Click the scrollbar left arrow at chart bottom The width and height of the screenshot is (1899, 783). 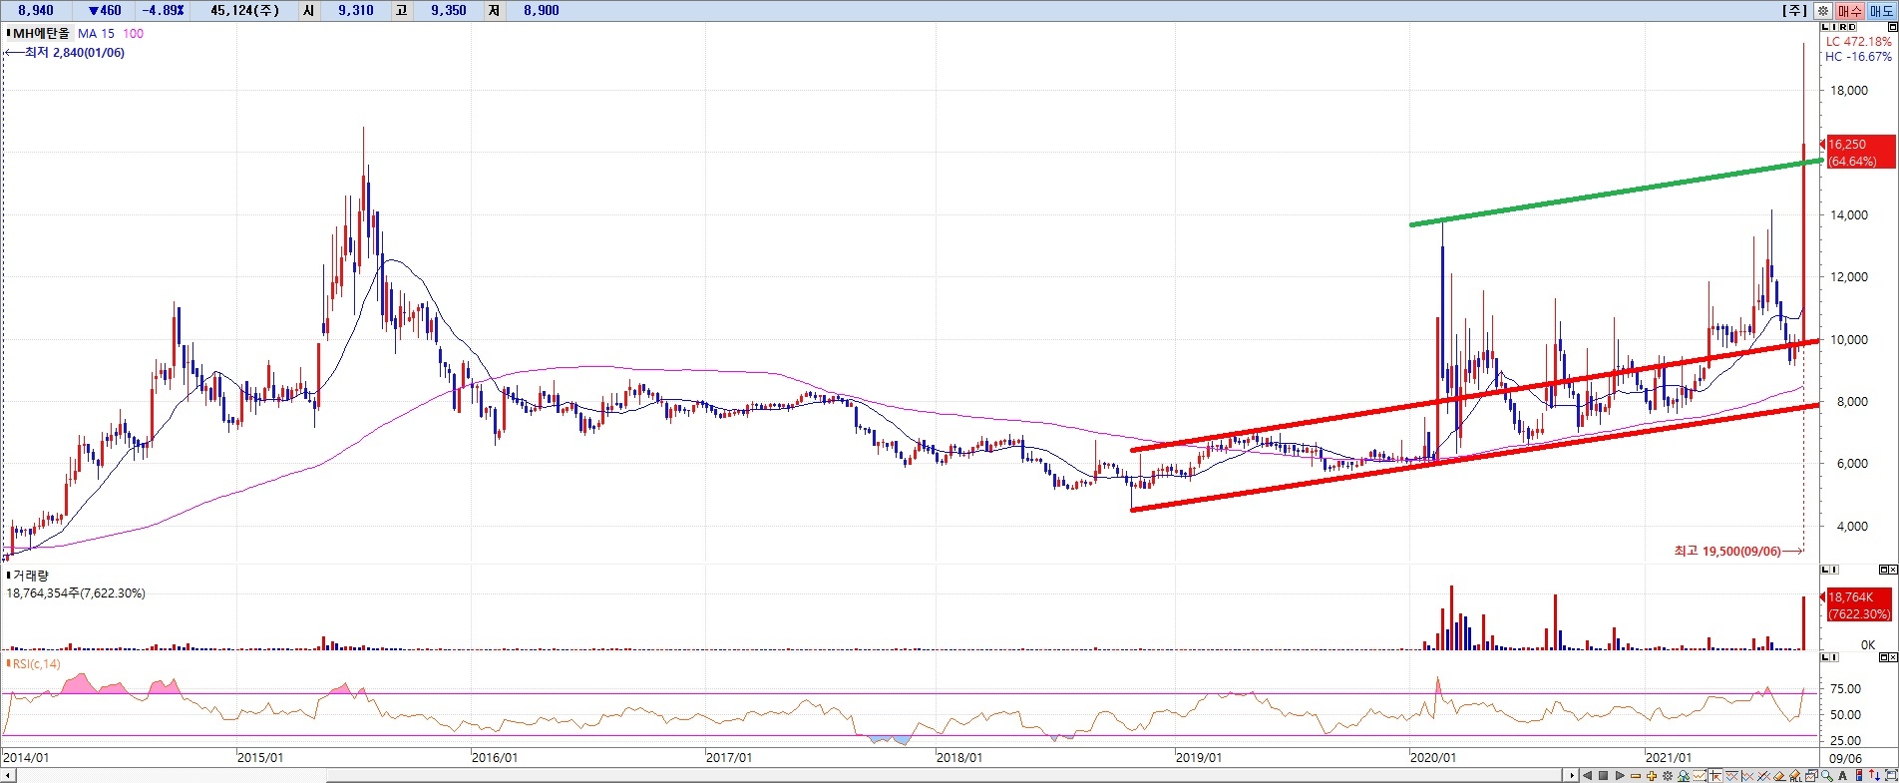click(x=8, y=775)
